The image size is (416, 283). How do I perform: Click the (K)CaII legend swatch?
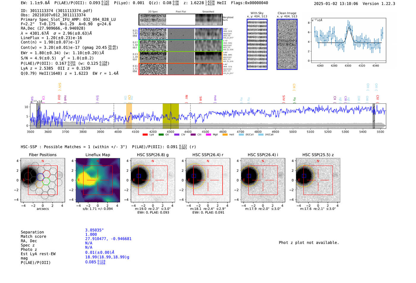pos(241,135)
